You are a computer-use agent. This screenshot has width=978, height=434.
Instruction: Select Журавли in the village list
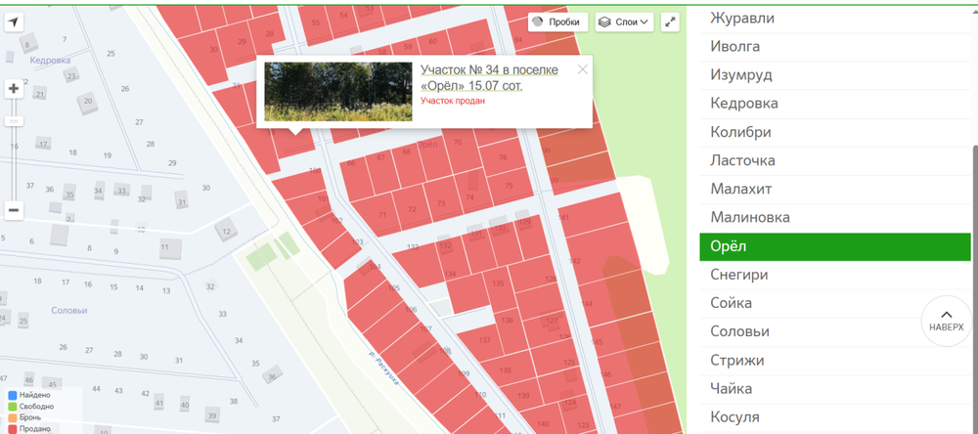(742, 18)
